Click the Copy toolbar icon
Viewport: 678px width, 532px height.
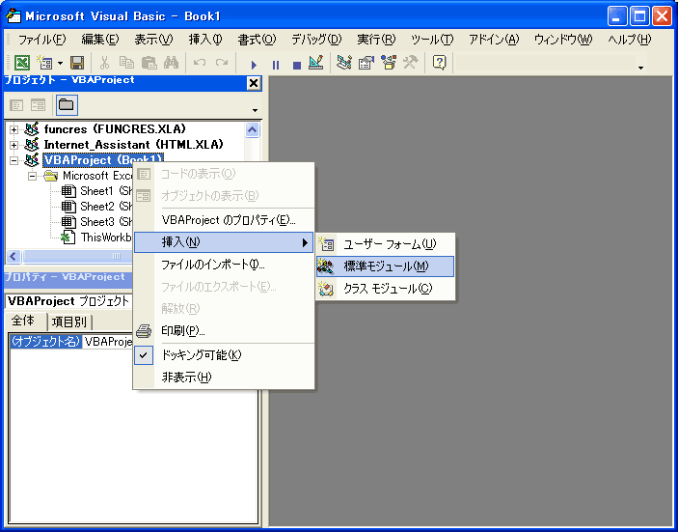[x=126, y=63]
